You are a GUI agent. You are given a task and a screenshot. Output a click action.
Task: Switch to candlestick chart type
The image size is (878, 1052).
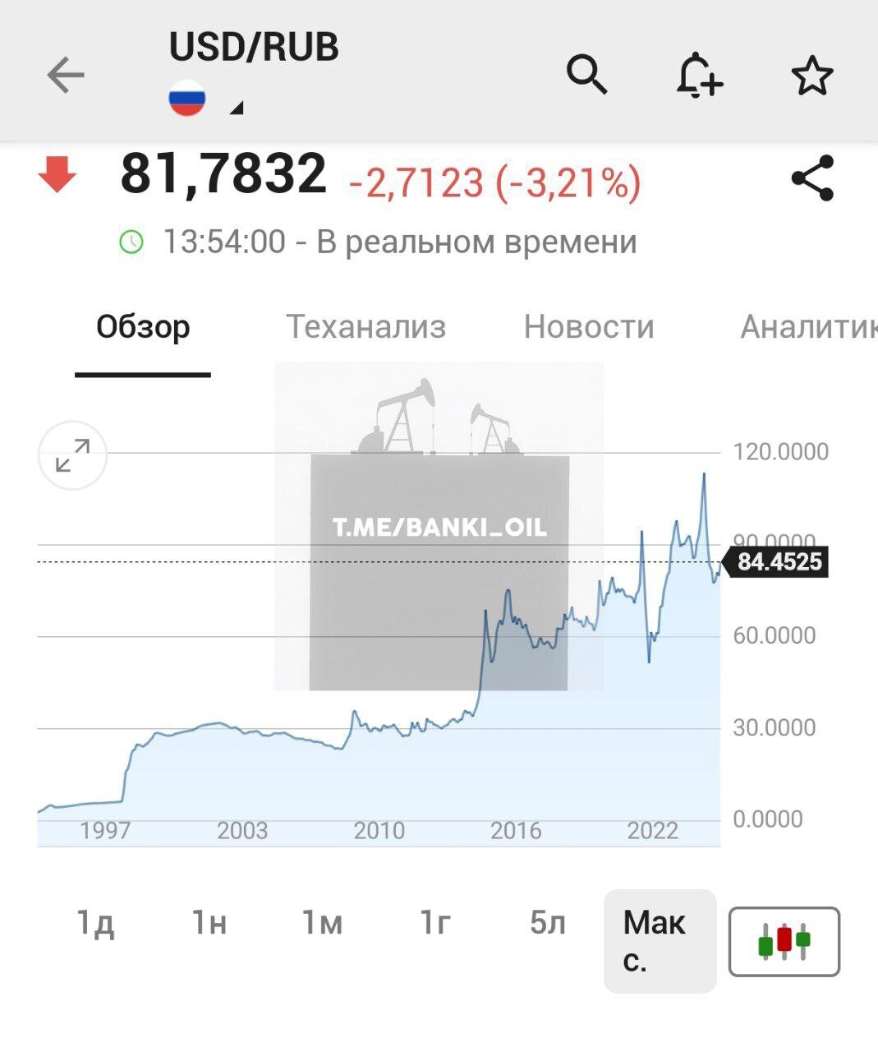(x=784, y=941)
